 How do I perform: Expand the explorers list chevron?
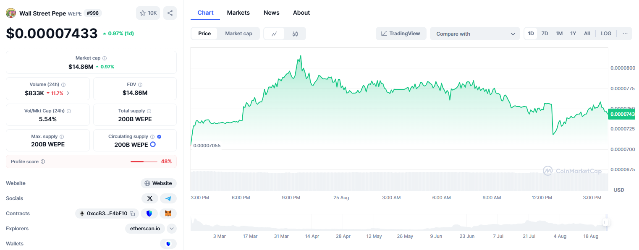point(172,229)
